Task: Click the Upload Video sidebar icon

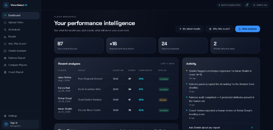Action: 5,22
